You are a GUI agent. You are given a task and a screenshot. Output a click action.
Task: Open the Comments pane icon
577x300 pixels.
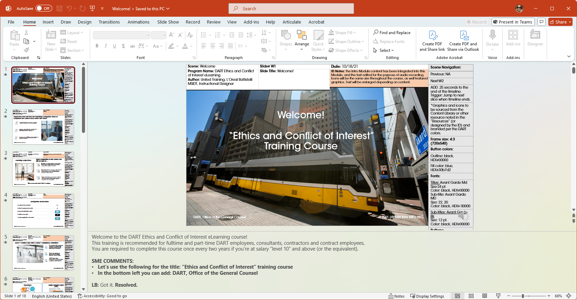click(x=541, y=22)
